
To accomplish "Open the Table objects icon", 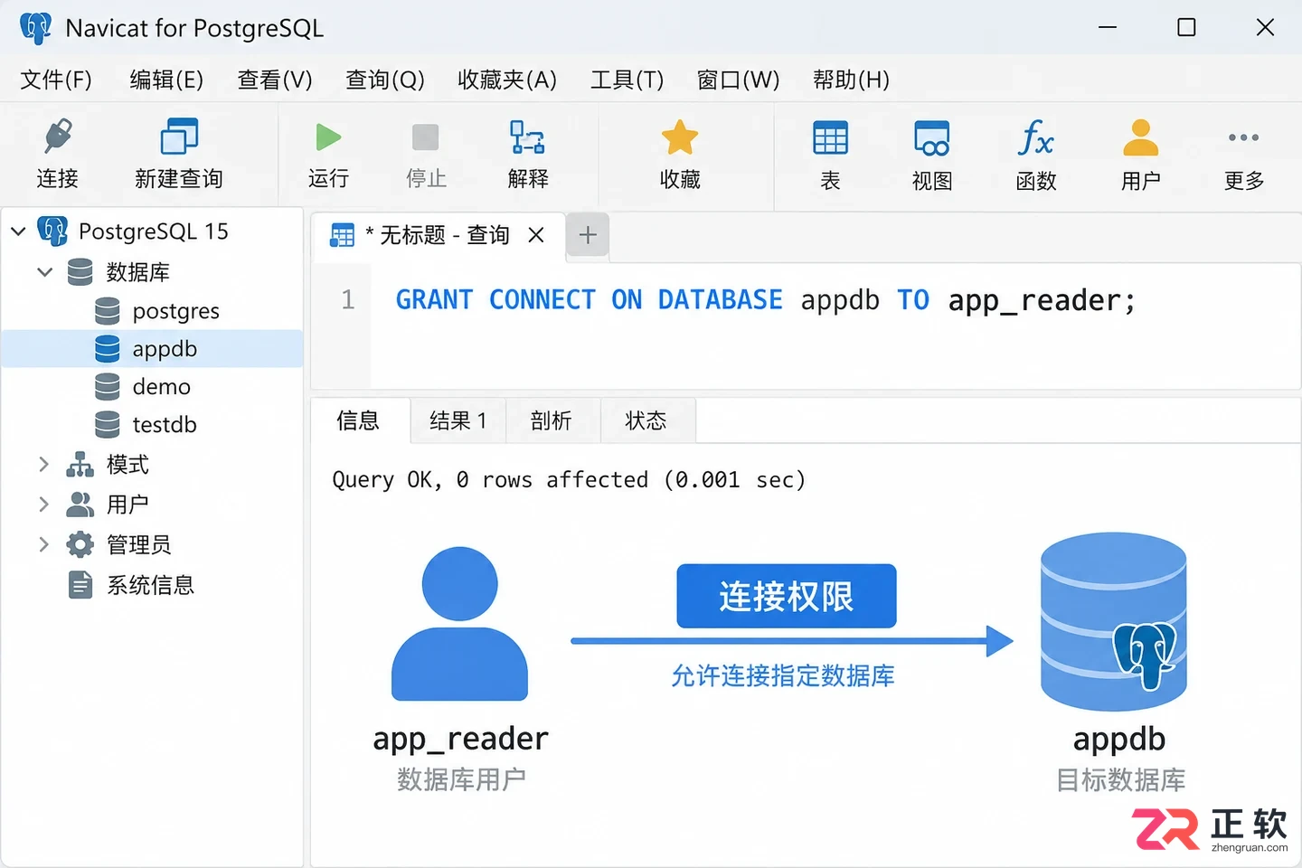I will click(830, 137).
